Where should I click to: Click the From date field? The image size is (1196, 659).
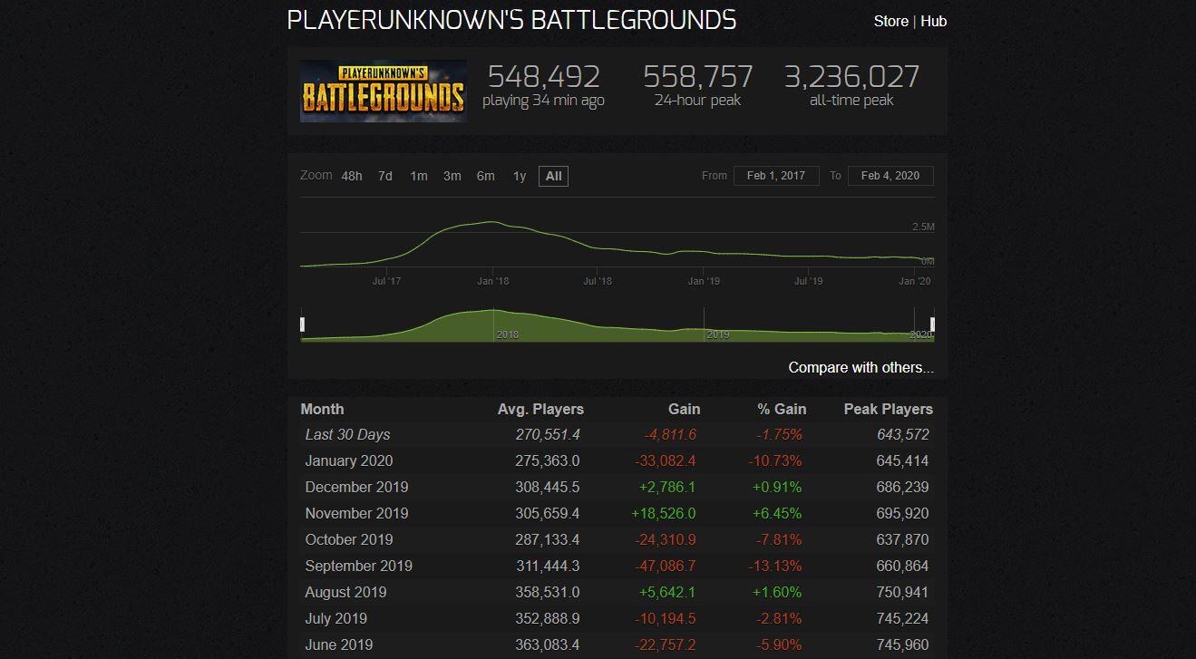pos(776,176)
